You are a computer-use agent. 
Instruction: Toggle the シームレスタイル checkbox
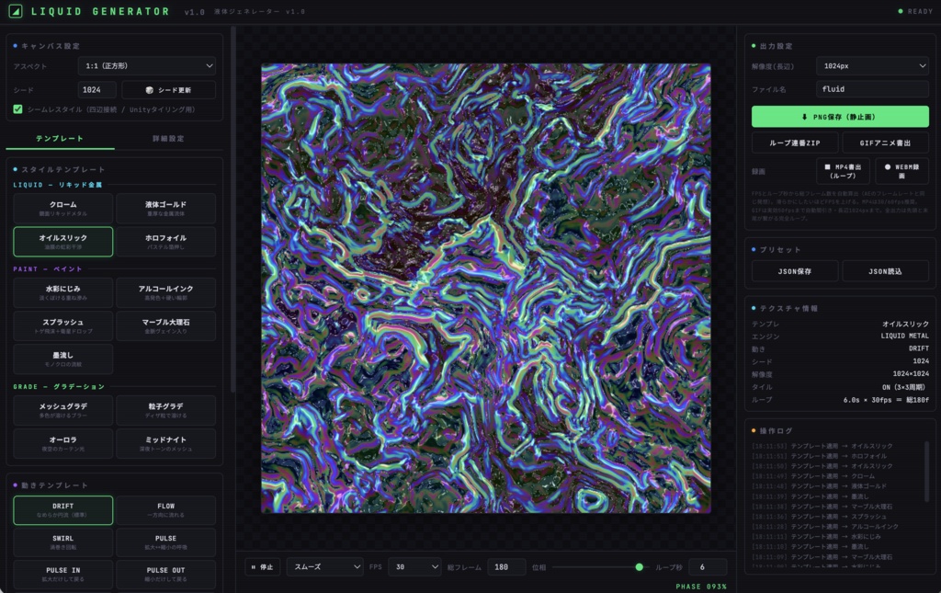pos(18,109)
